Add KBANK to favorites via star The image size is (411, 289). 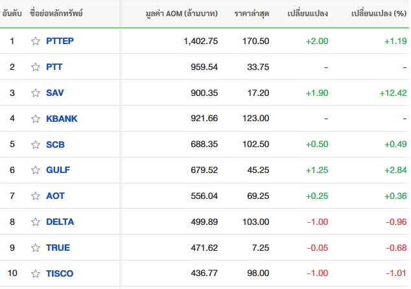[x=36, y=119]
